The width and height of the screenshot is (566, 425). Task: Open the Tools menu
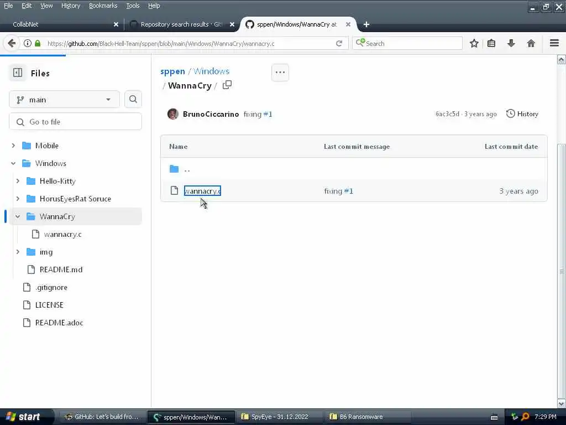click(x=133, y=6)
